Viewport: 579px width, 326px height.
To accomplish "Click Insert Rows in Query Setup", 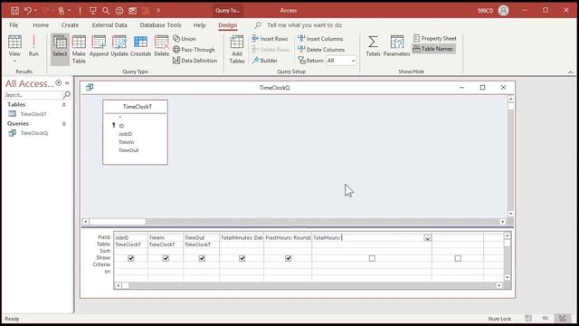I will click(270, 38).
